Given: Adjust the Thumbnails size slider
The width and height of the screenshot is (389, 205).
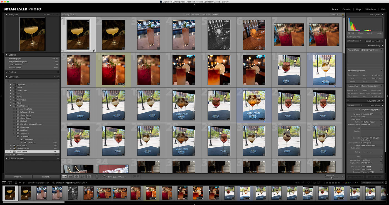Looking at the screenshot, I should 331,178.
